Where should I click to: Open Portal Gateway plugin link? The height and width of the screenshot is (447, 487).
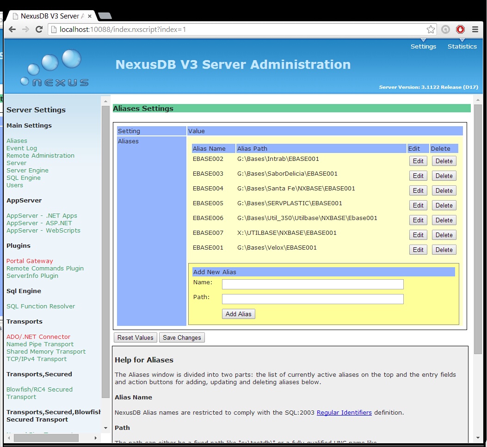point(30,261)
